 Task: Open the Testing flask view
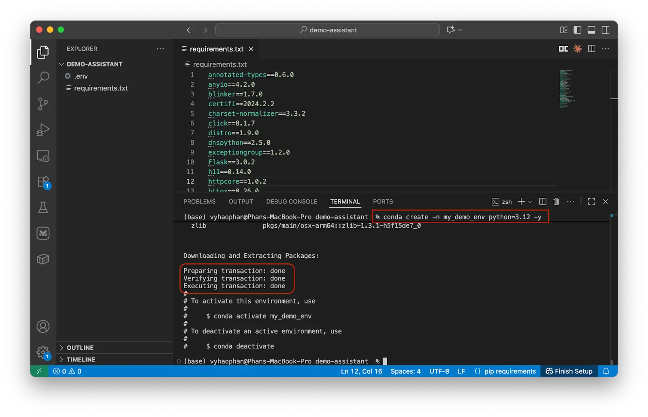[43, 207]
